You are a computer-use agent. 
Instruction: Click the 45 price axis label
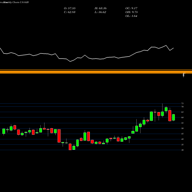182,134
